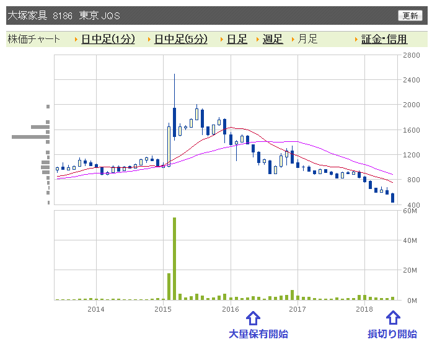
Task: Click the 2400 peak candlestick wick in 2015
Action: pos(174,91)
